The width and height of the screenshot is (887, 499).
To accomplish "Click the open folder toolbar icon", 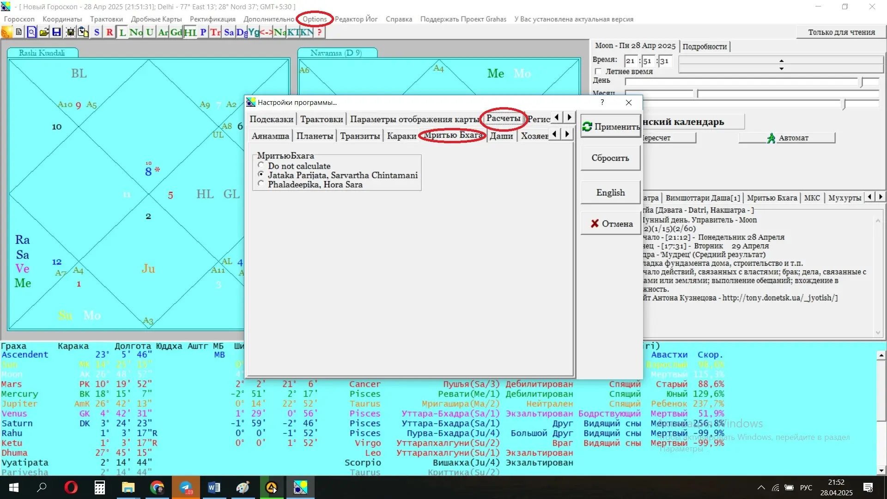I will [x=44, y=32].
